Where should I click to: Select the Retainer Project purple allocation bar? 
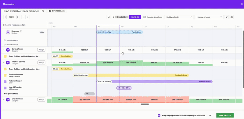pos(155,81)
